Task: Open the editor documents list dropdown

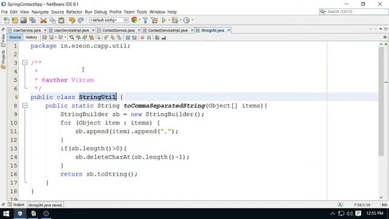Action: point(380,29)
